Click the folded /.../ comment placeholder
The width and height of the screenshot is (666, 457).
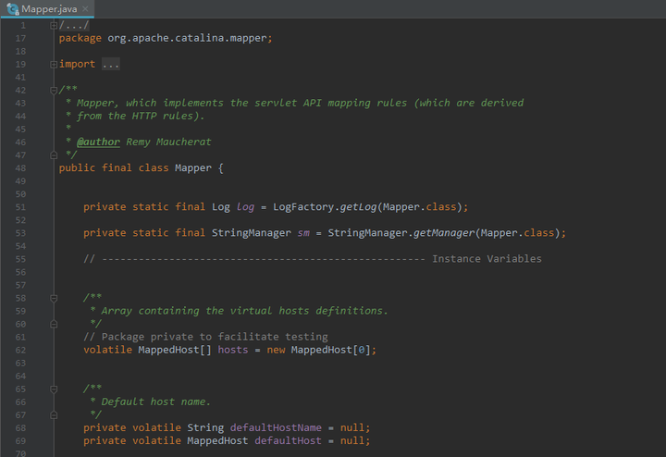[x=74, y=26]
